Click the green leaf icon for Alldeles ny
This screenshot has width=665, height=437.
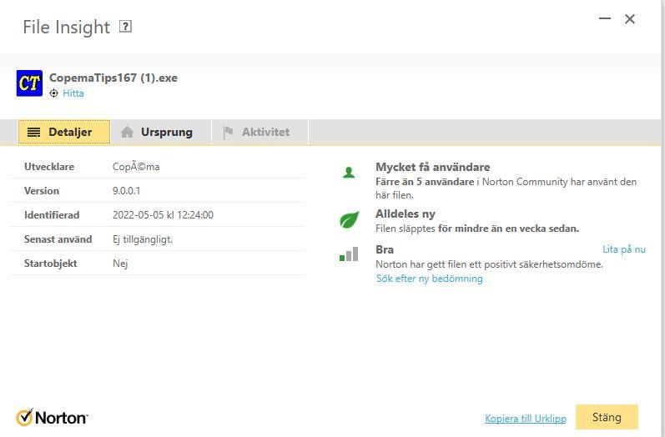click(x=349, y=219)
